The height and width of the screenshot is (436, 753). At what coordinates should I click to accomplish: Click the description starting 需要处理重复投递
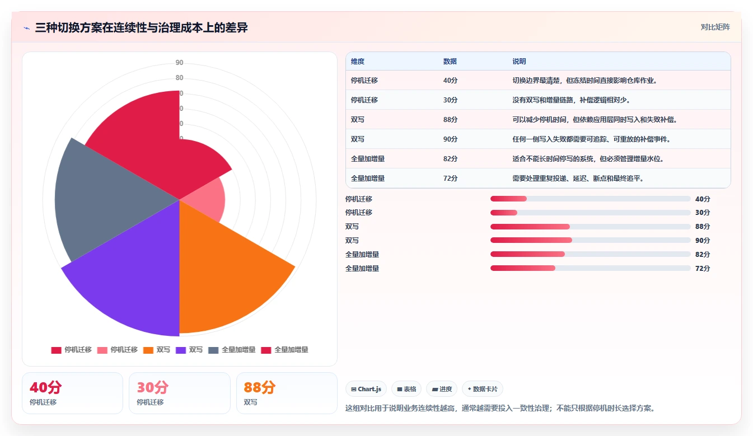pos(578,179)
